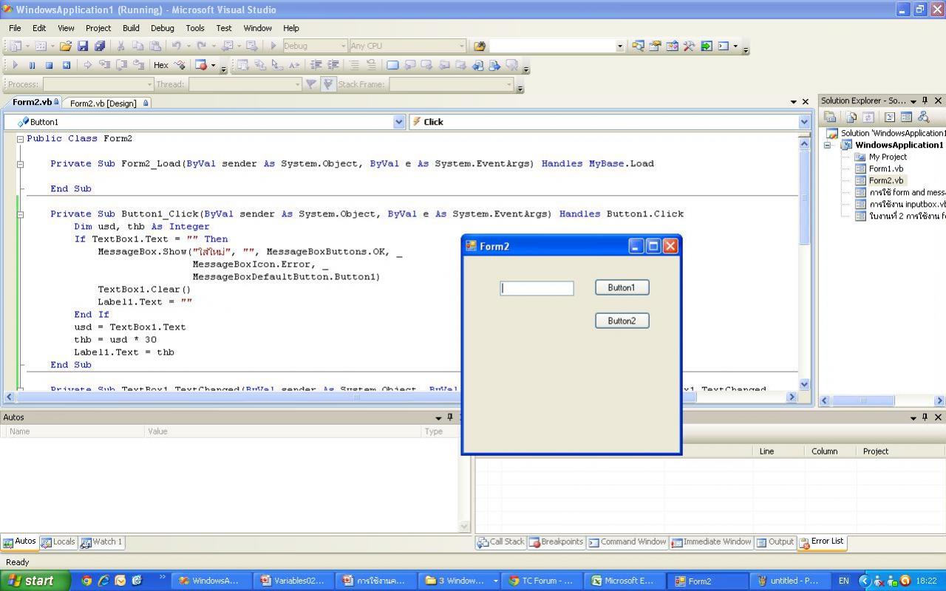Click the Find in Files toolbar icon

[x=479, y=46]
